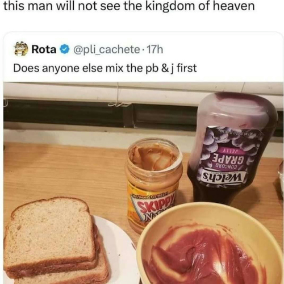
Task: Click the caption about the kingdom of heaven
Action: (129, 6)
